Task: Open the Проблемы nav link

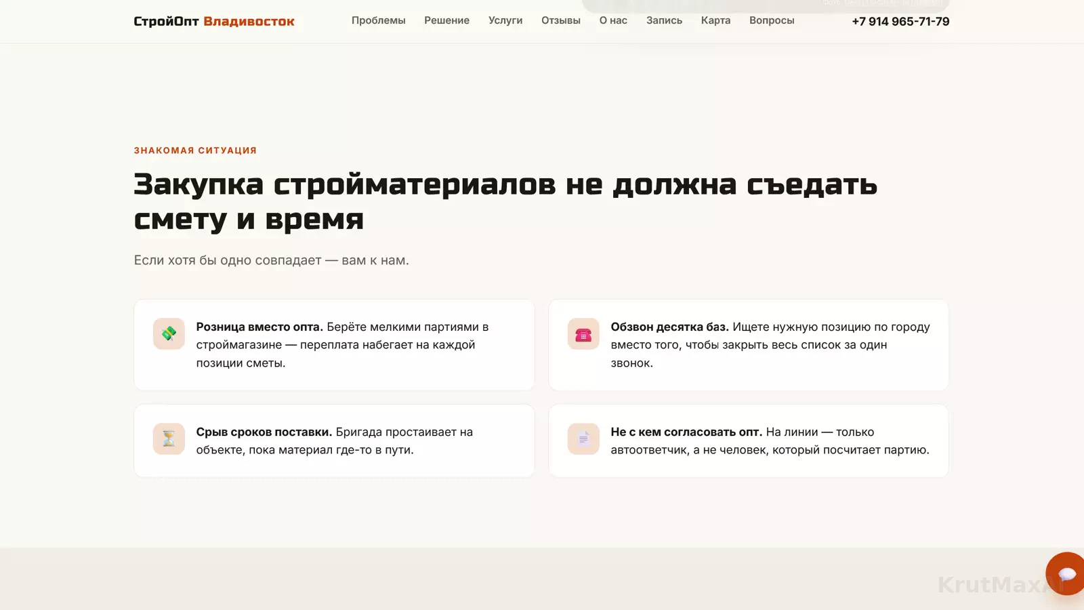Action: click(378, 20)
